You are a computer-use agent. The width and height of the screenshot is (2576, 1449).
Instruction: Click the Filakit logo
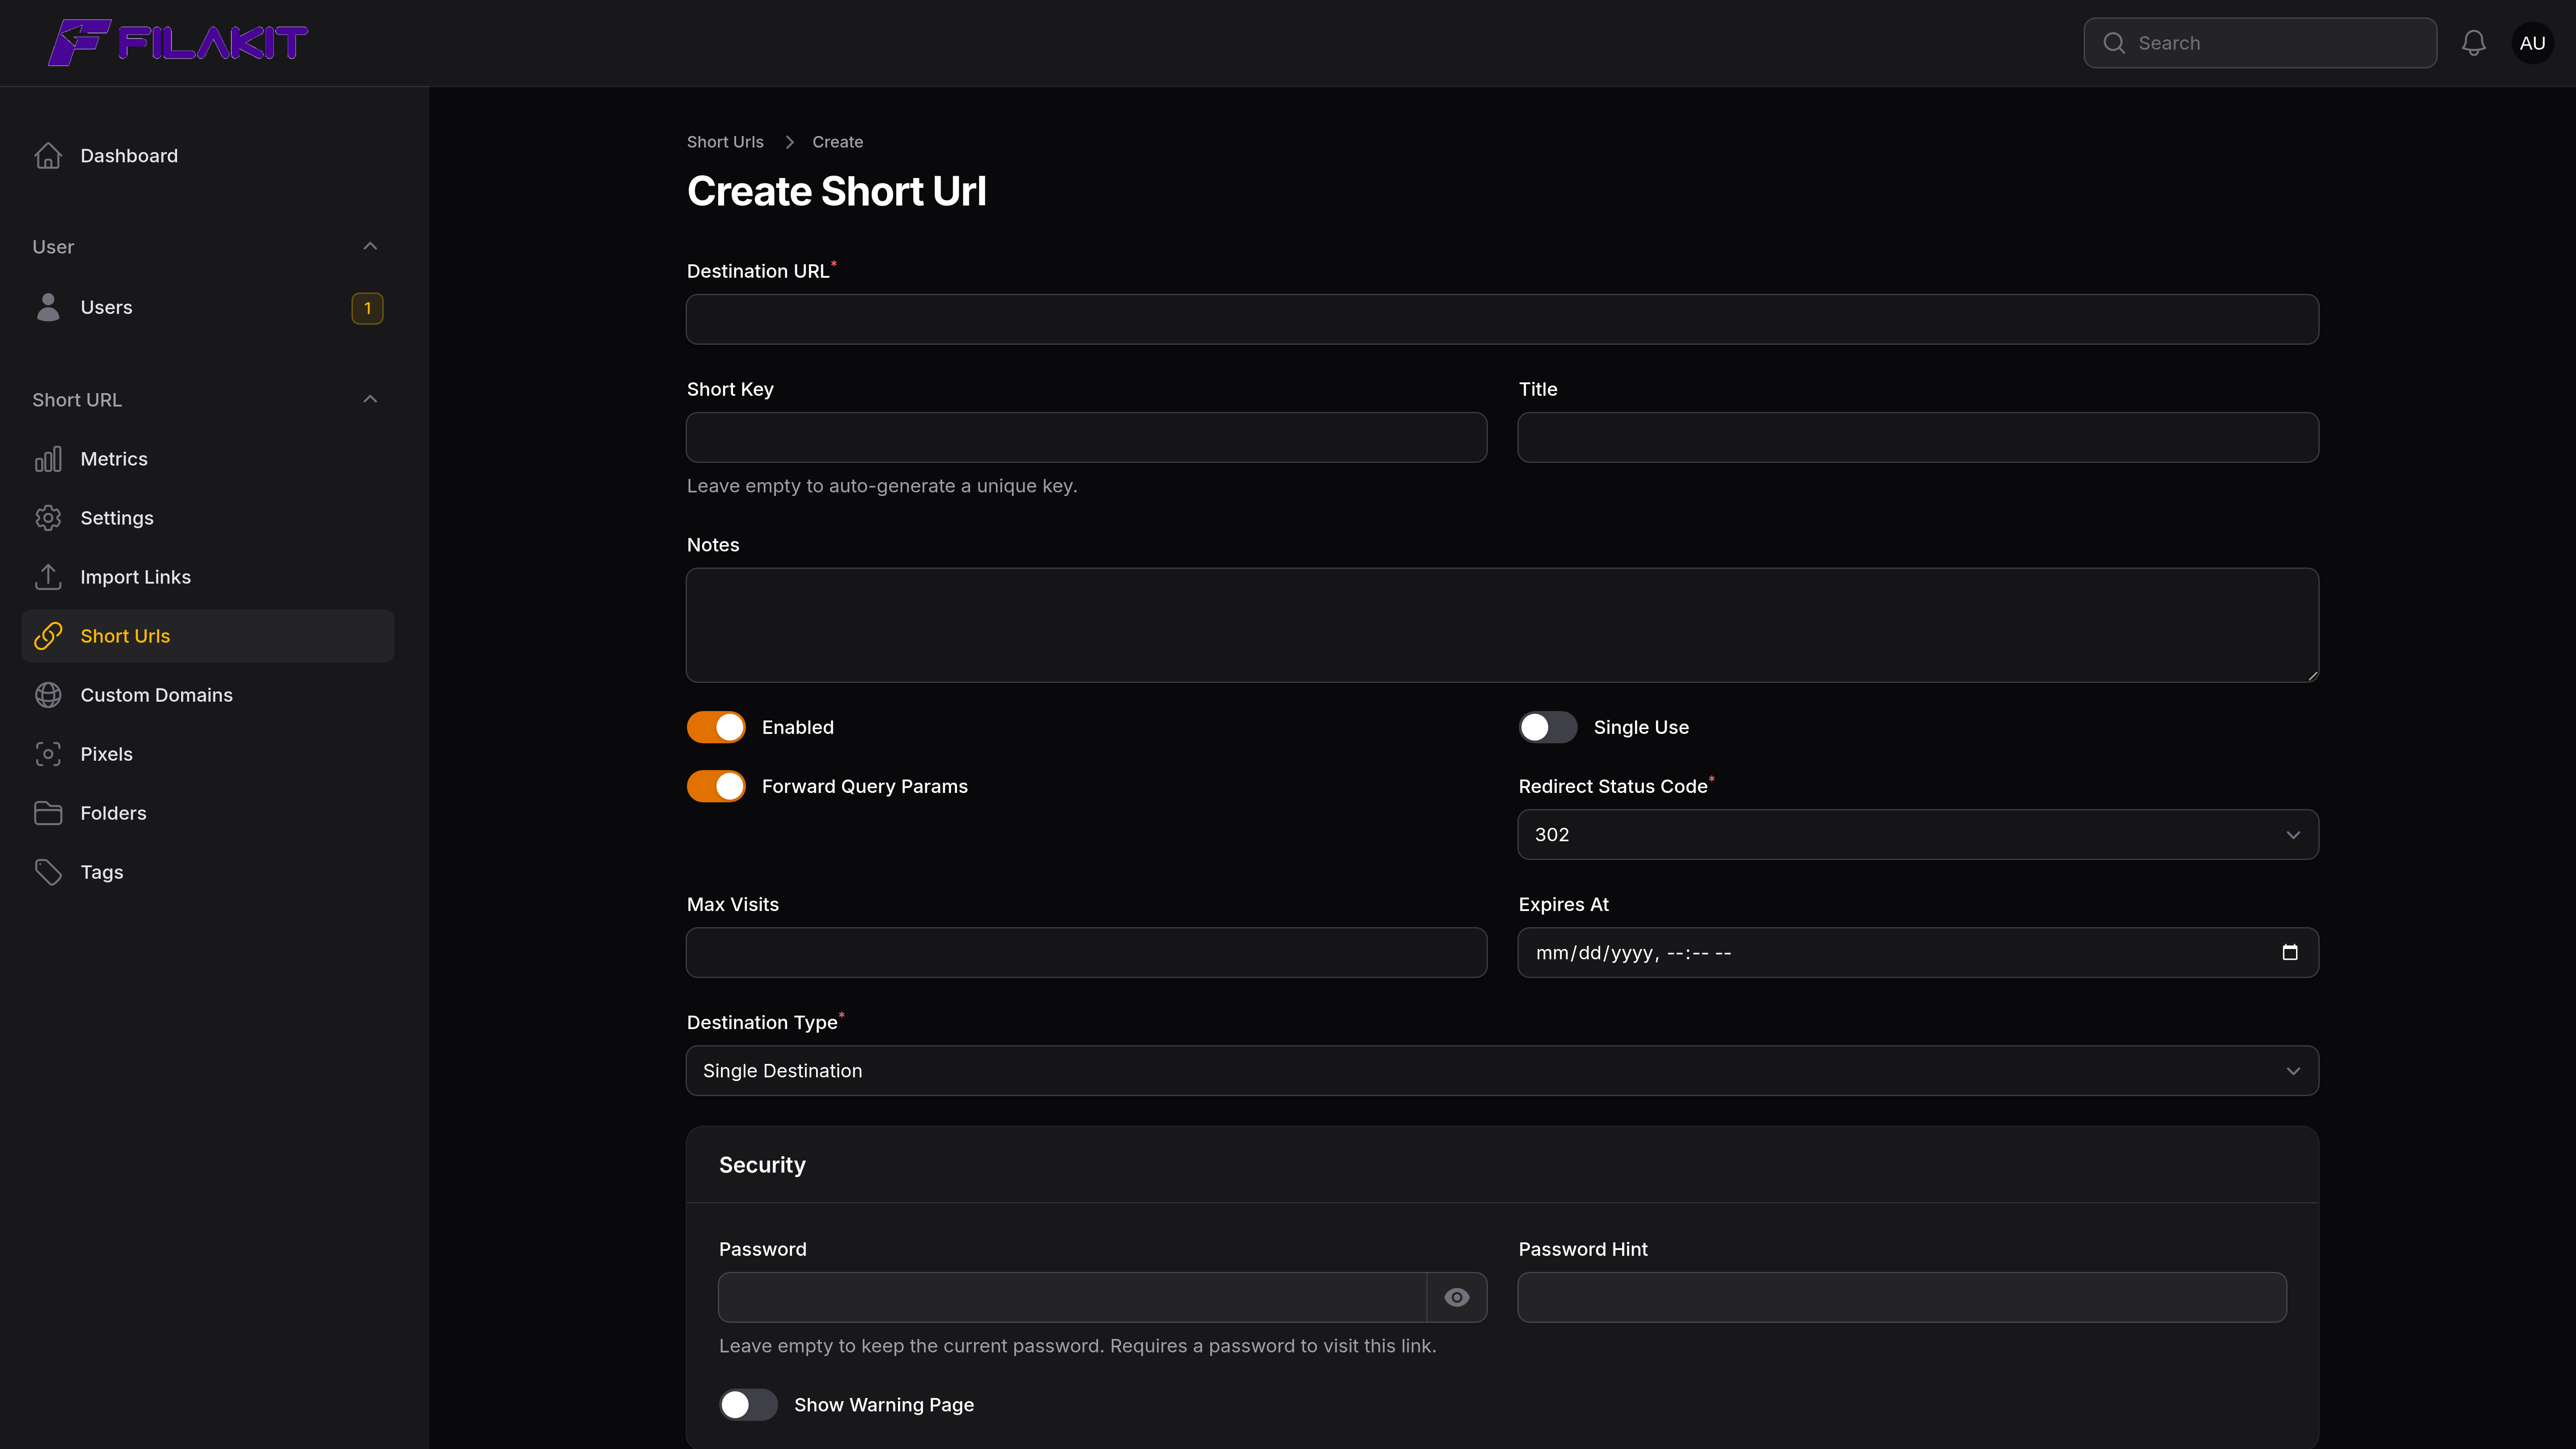pos(178,43)
